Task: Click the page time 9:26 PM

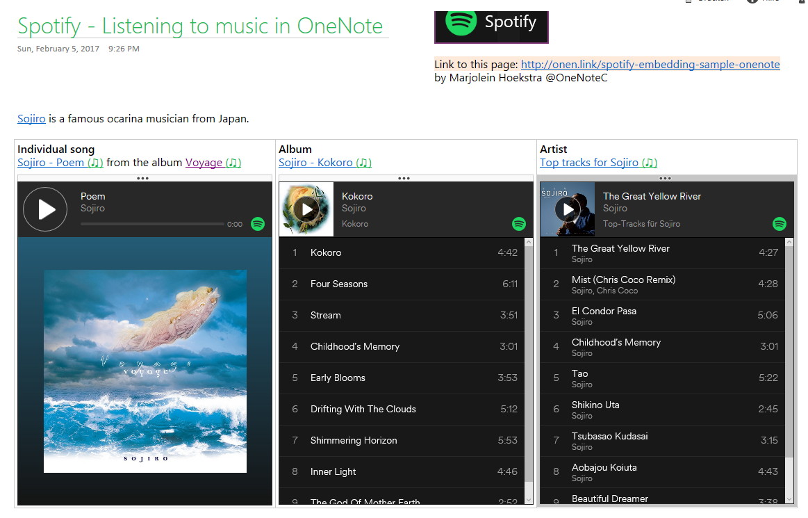Action: [x=124, y=49]
